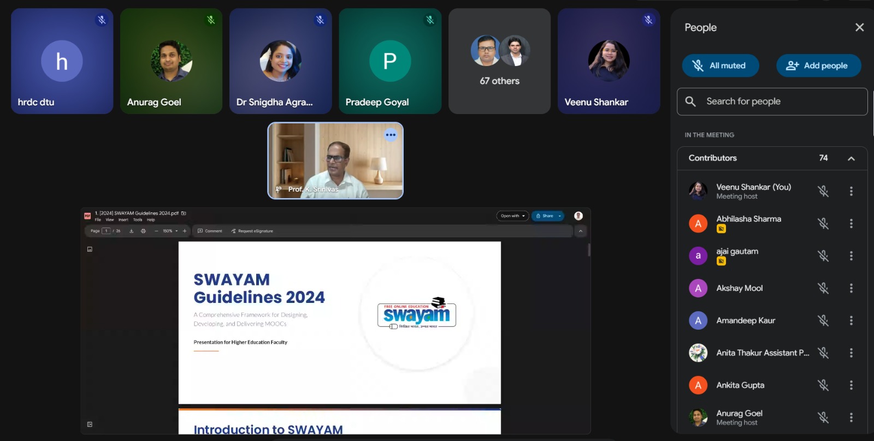Click the All muted button

pos(721,65)
